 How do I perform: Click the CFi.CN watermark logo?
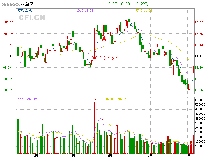click(x=32, y=18)
